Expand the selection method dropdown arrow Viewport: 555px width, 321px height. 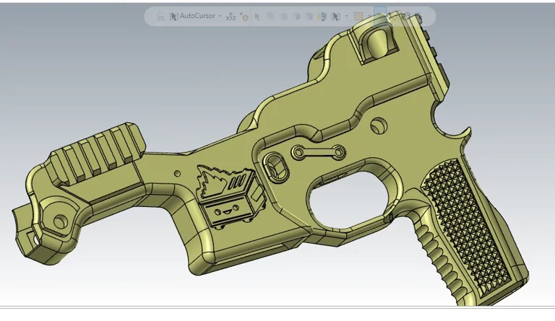coord(347,16)
